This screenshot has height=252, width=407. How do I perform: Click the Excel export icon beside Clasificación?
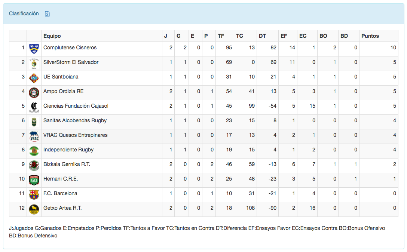[x=48, y=14]
